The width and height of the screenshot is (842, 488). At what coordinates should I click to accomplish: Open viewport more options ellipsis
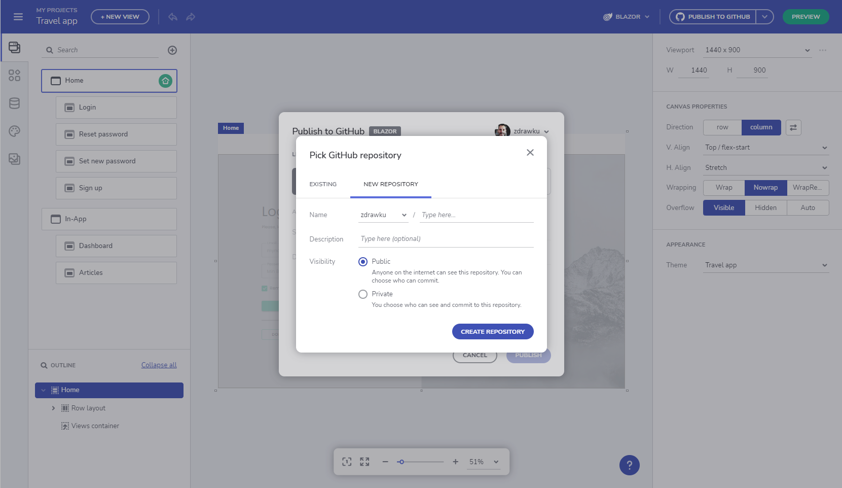823,50
